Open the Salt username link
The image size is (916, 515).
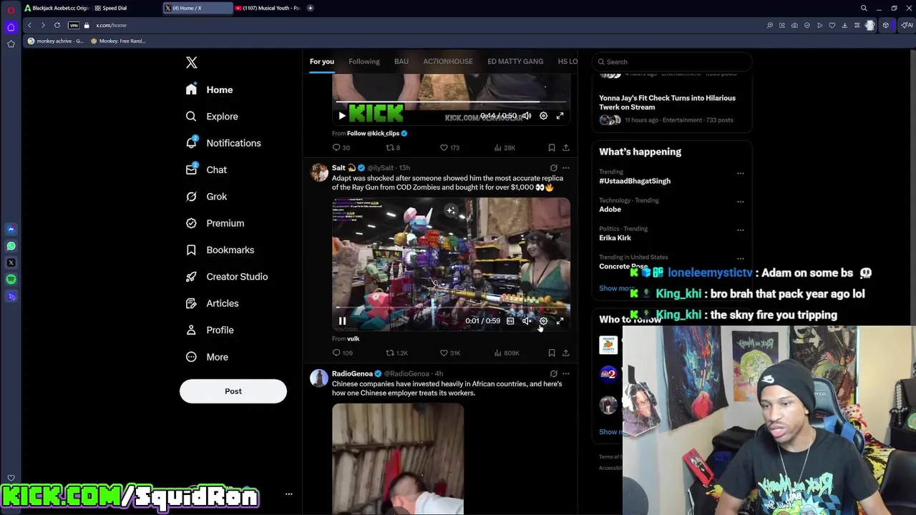[338, 167]
